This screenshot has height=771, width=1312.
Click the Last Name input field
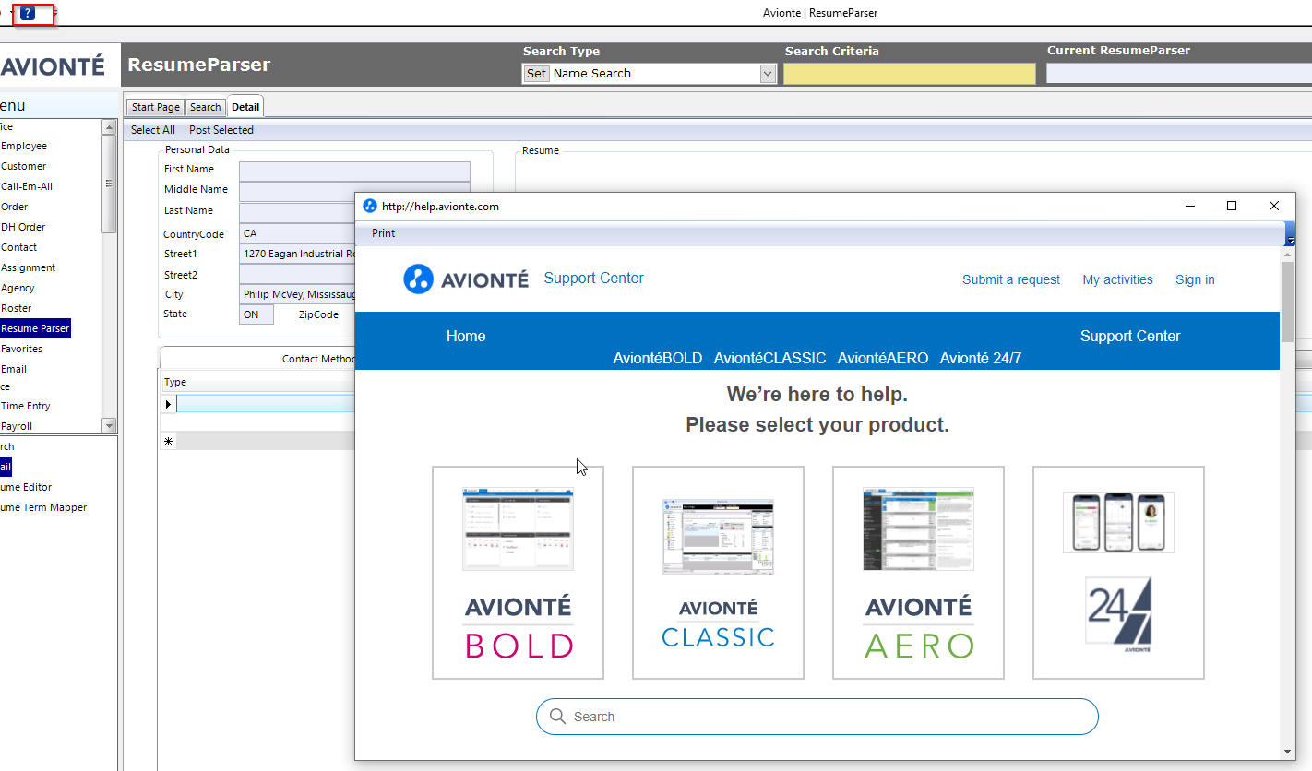click(x=297, y=213)
